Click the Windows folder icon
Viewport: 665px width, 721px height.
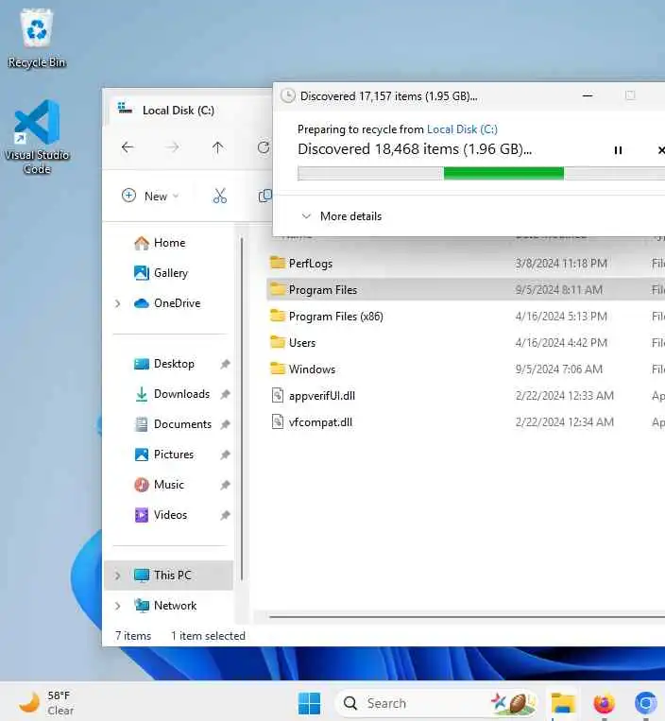click(277, 369)
